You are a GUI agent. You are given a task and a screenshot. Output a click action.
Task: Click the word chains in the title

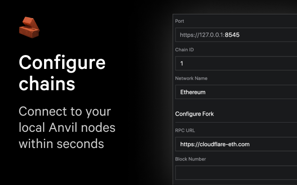[47, 84]
